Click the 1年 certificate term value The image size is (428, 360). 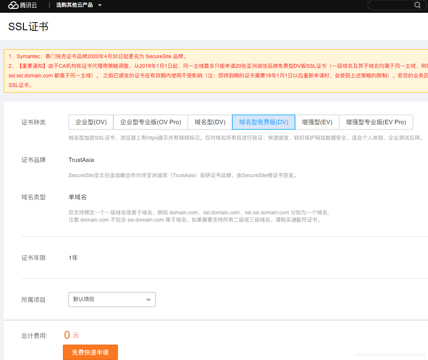(x=73, y=258)
